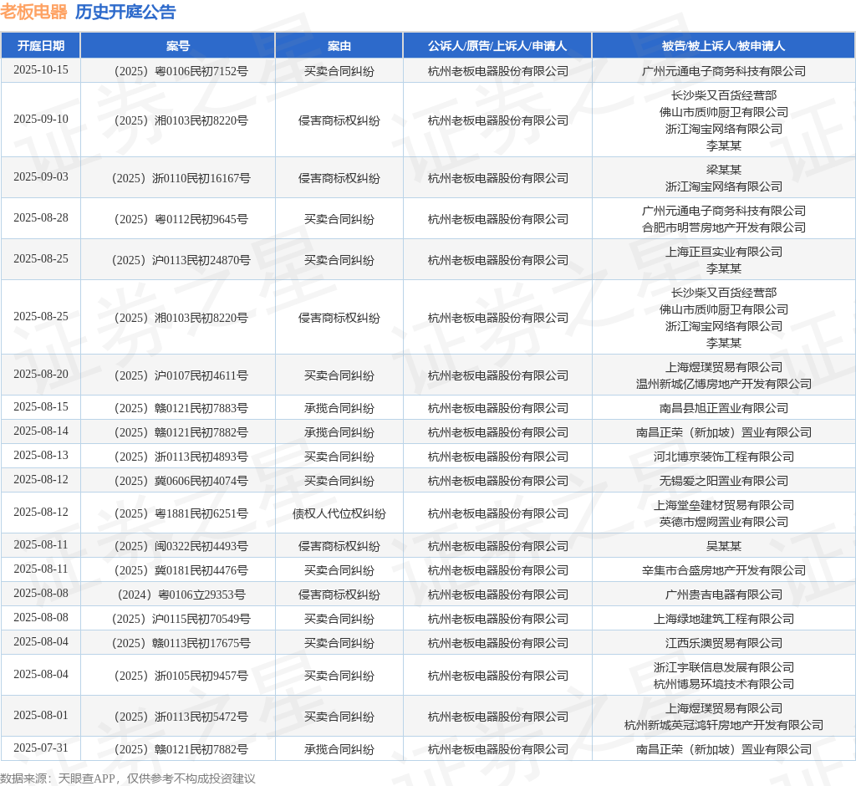Select defendant 无锡爱之阳置业有限公司

pos(724,481)
